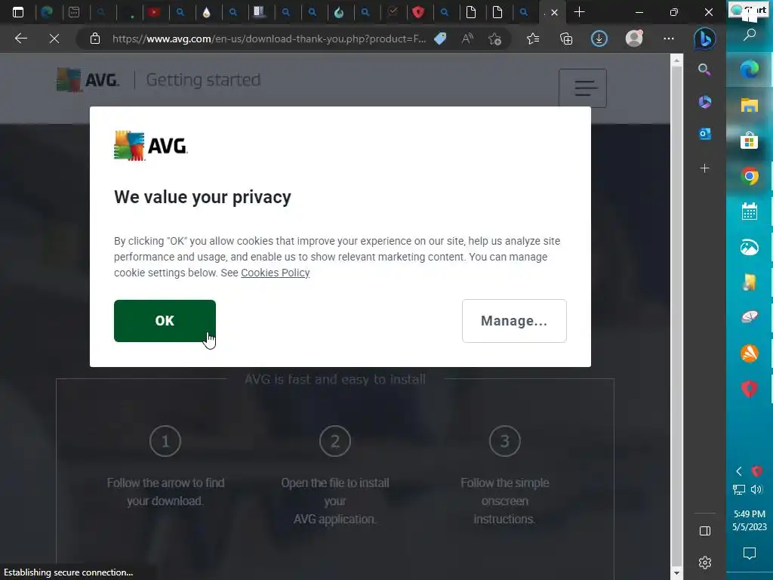Open Collections panel
773x580 pixels.
pyautogui.click(x=566, y=39)
